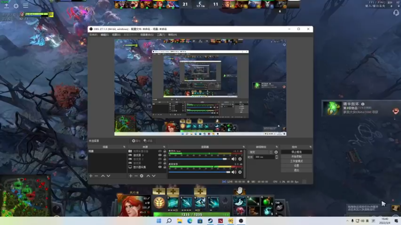Add a new source in the Sources dock
Image resolution: width=401 pixels, height=225 pixels.
point(131,176)
